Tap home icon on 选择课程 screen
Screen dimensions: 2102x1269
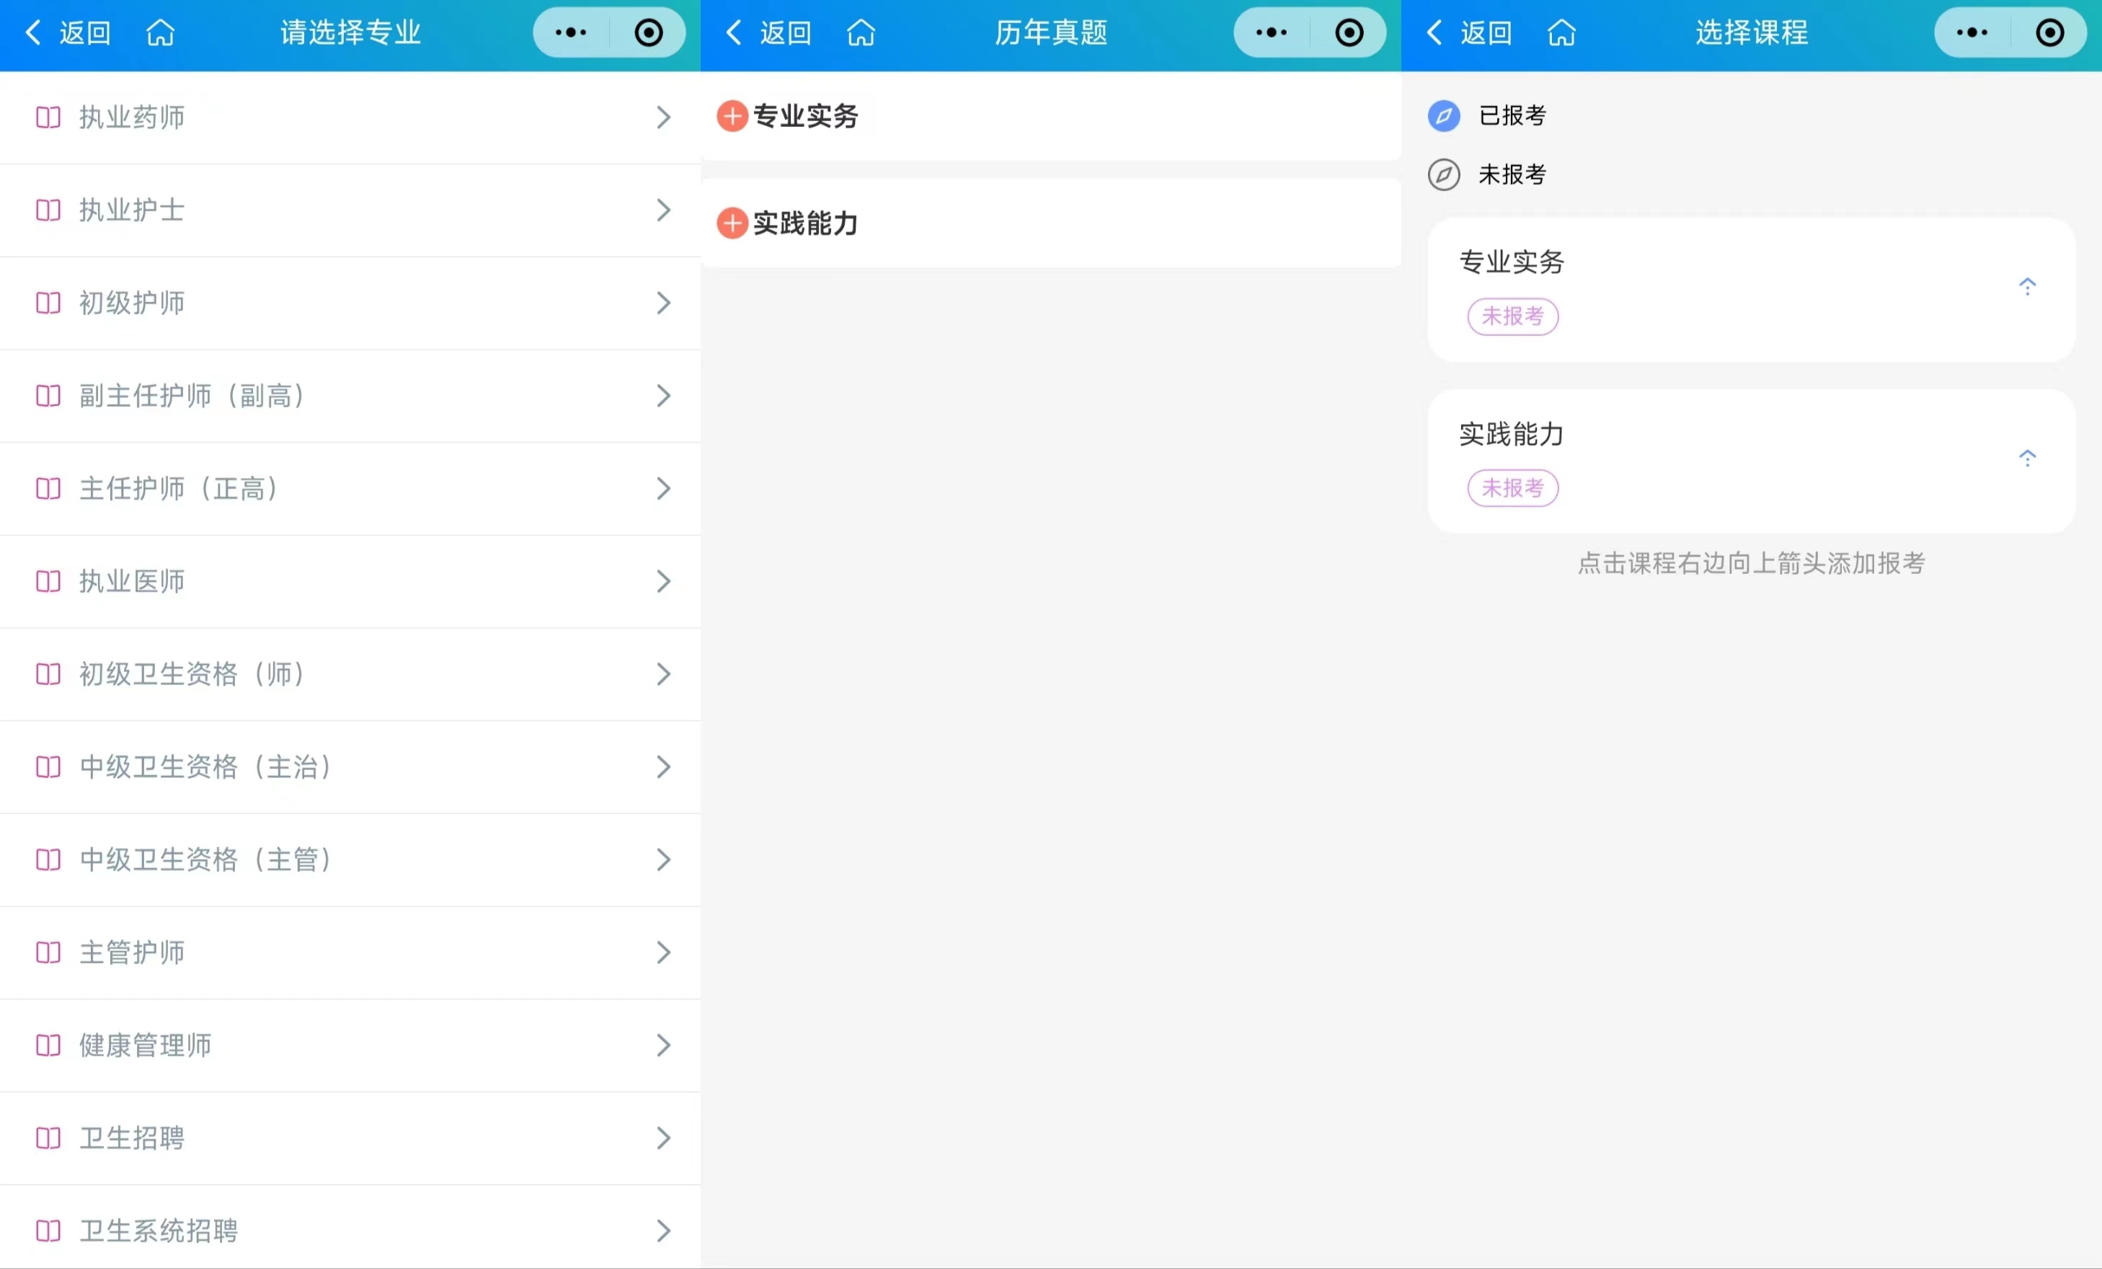tap(1561, 32)
